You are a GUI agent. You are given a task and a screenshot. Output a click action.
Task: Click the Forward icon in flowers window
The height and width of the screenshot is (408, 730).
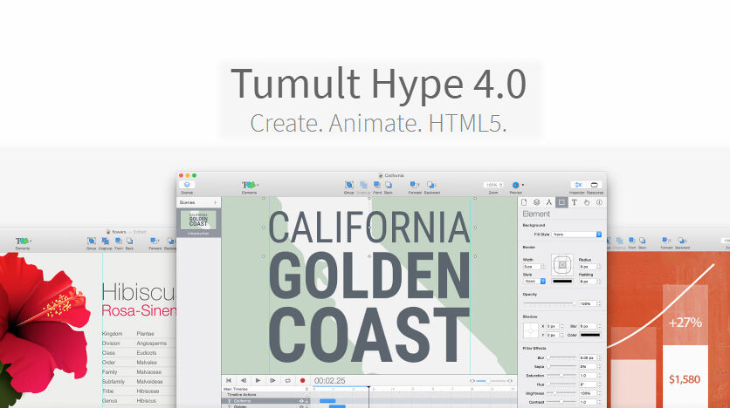pyautogui.click(x=154, y=241)
